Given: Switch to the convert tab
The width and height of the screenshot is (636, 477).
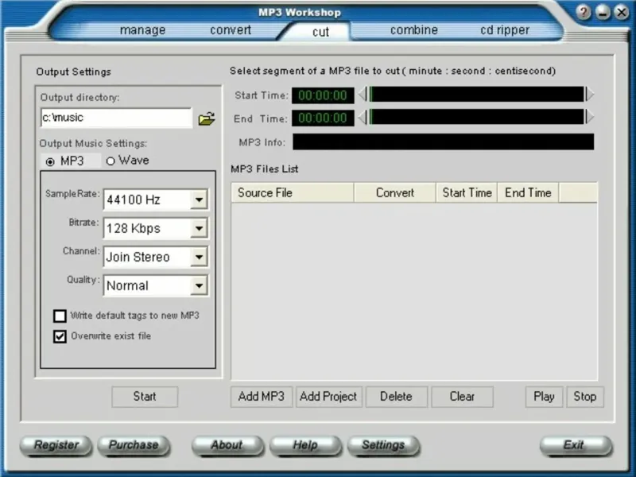Looking at the screenshot, I should pyautogui.click(x=231, y=30).
